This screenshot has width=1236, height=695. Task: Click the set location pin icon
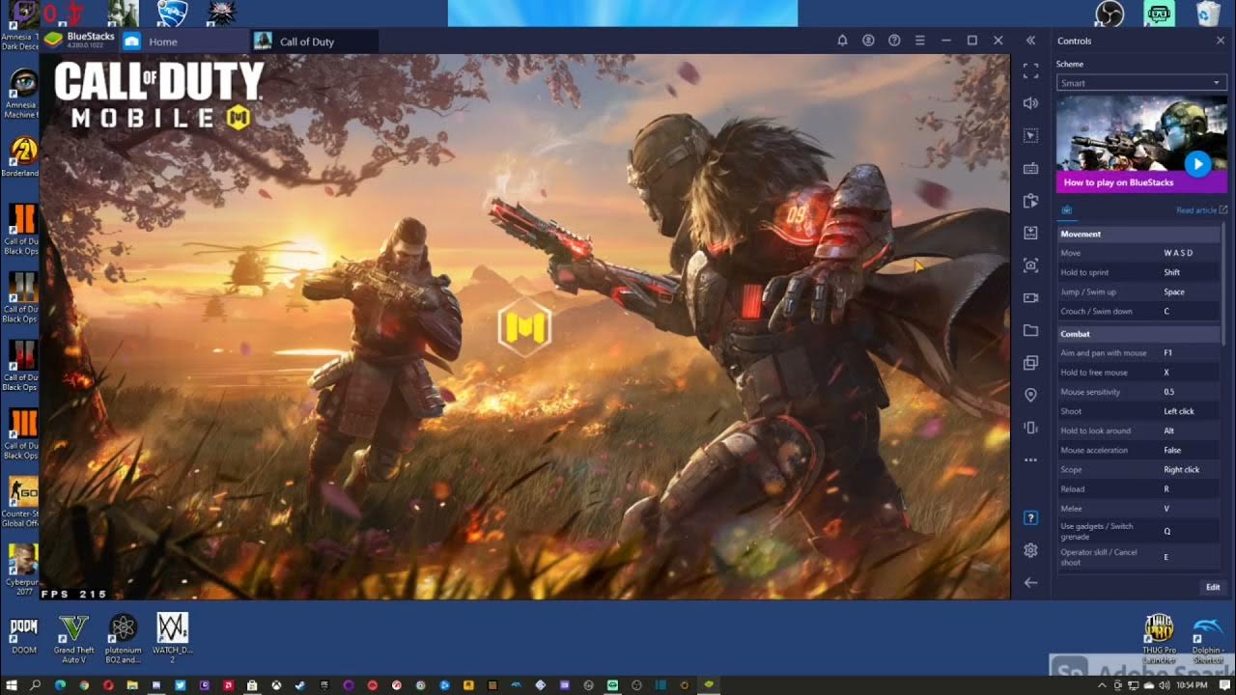(x=1030, y=395)
